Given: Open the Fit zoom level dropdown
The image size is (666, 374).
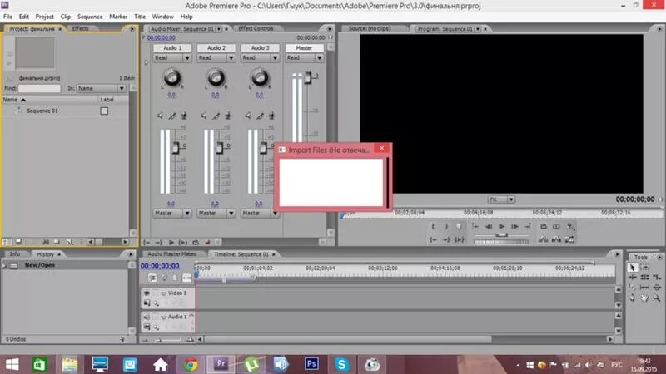Looking at the screenshot, I should [x=501, y=199].
